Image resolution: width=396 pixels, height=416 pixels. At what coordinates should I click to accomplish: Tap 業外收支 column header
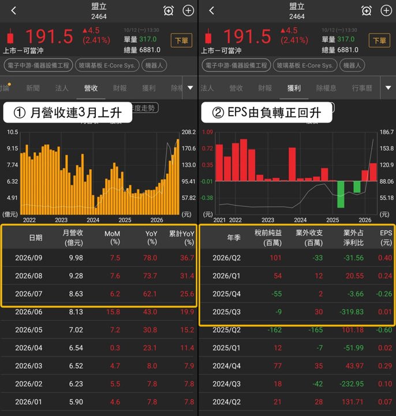click(309, 237)
